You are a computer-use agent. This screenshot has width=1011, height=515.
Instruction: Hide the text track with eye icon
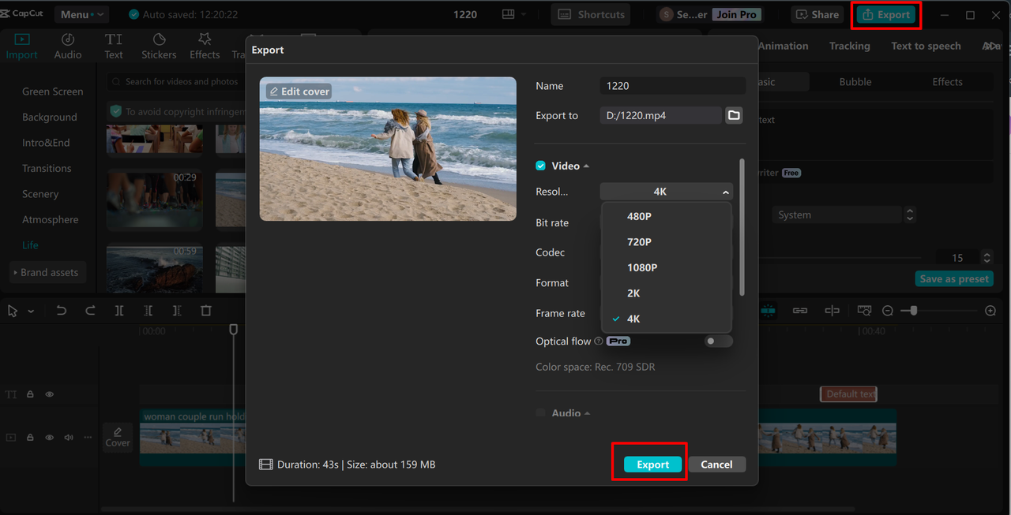click(x=49, y=394)
